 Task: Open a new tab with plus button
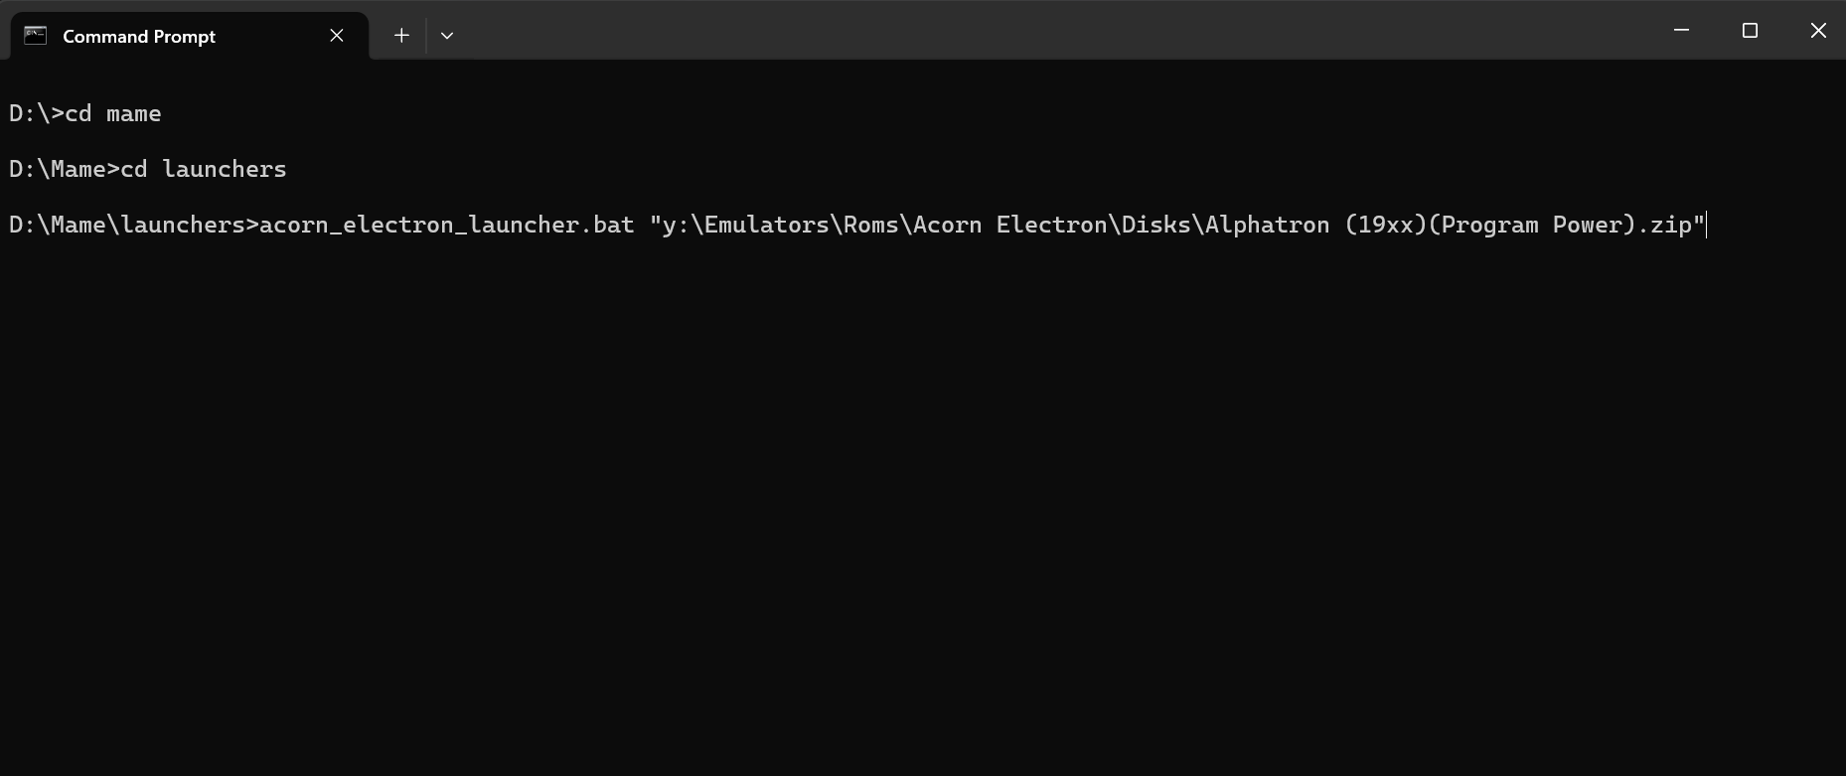[x=401, y=36]
